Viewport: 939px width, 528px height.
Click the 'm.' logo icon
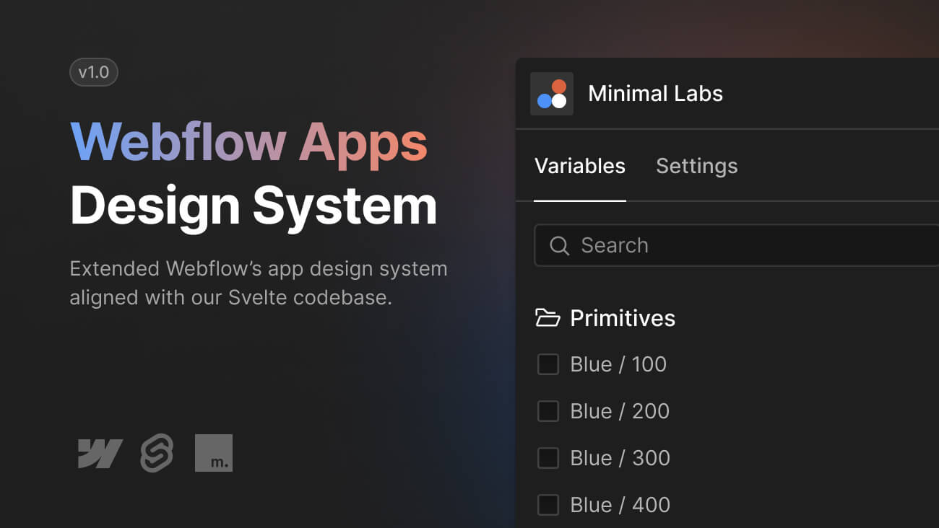tap(215, 452)
